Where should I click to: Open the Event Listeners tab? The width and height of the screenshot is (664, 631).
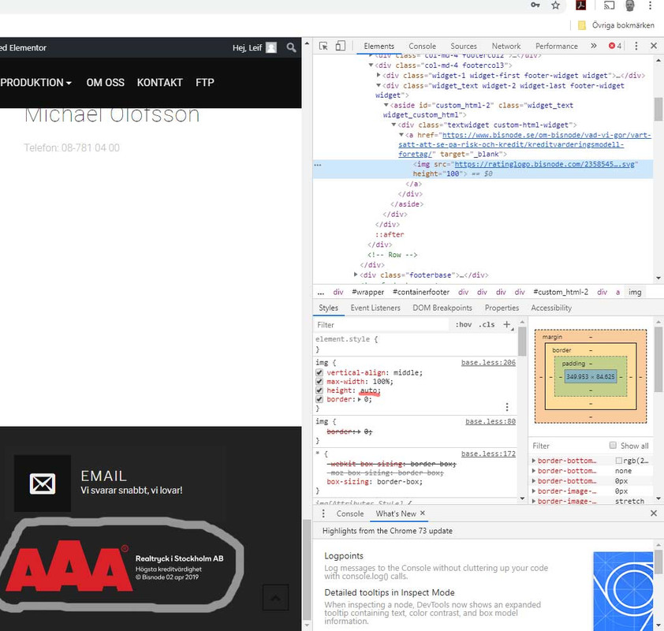coord(375,308)
